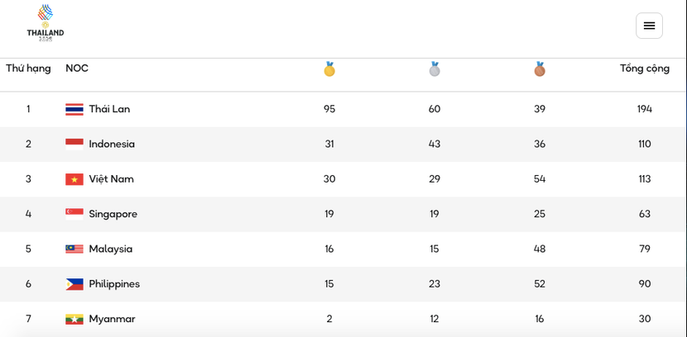Click the Indonesia flag icon
The width and height of the screenshot is (687, 337).
click(x=74, y=144)
